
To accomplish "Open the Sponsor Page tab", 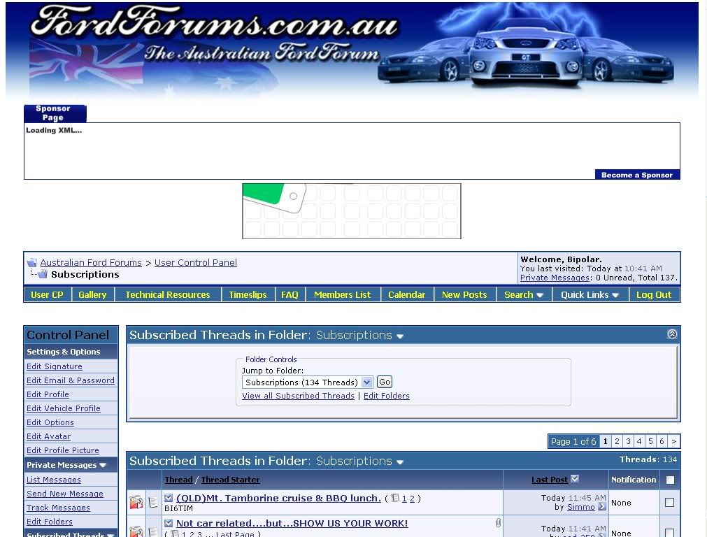I will click(55, 113).
